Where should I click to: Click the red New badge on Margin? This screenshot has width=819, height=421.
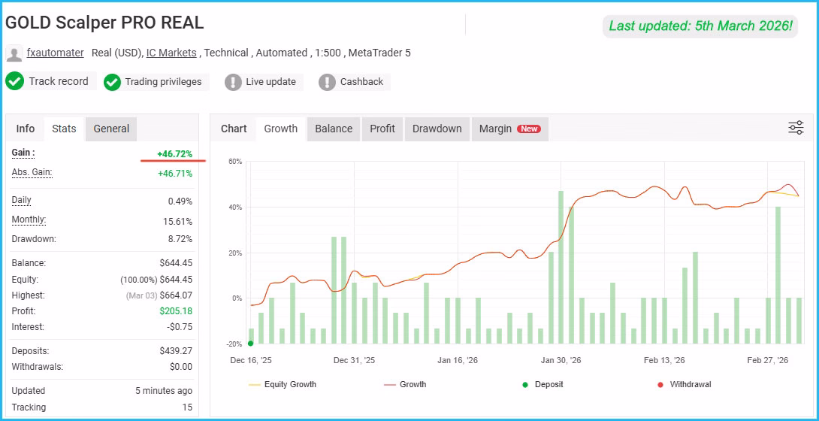pos(528,129)
